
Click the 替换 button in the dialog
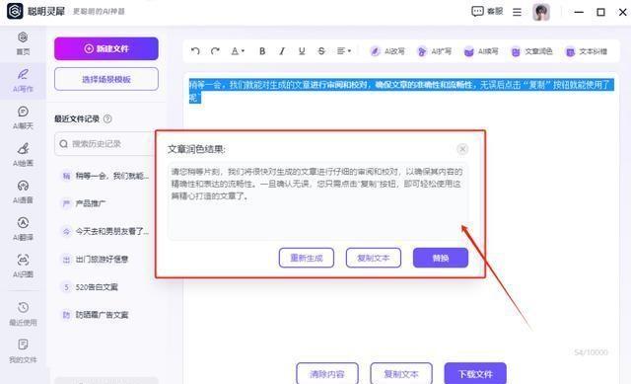(441, 258)
